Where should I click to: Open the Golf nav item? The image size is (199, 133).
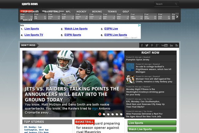point(126,12)
